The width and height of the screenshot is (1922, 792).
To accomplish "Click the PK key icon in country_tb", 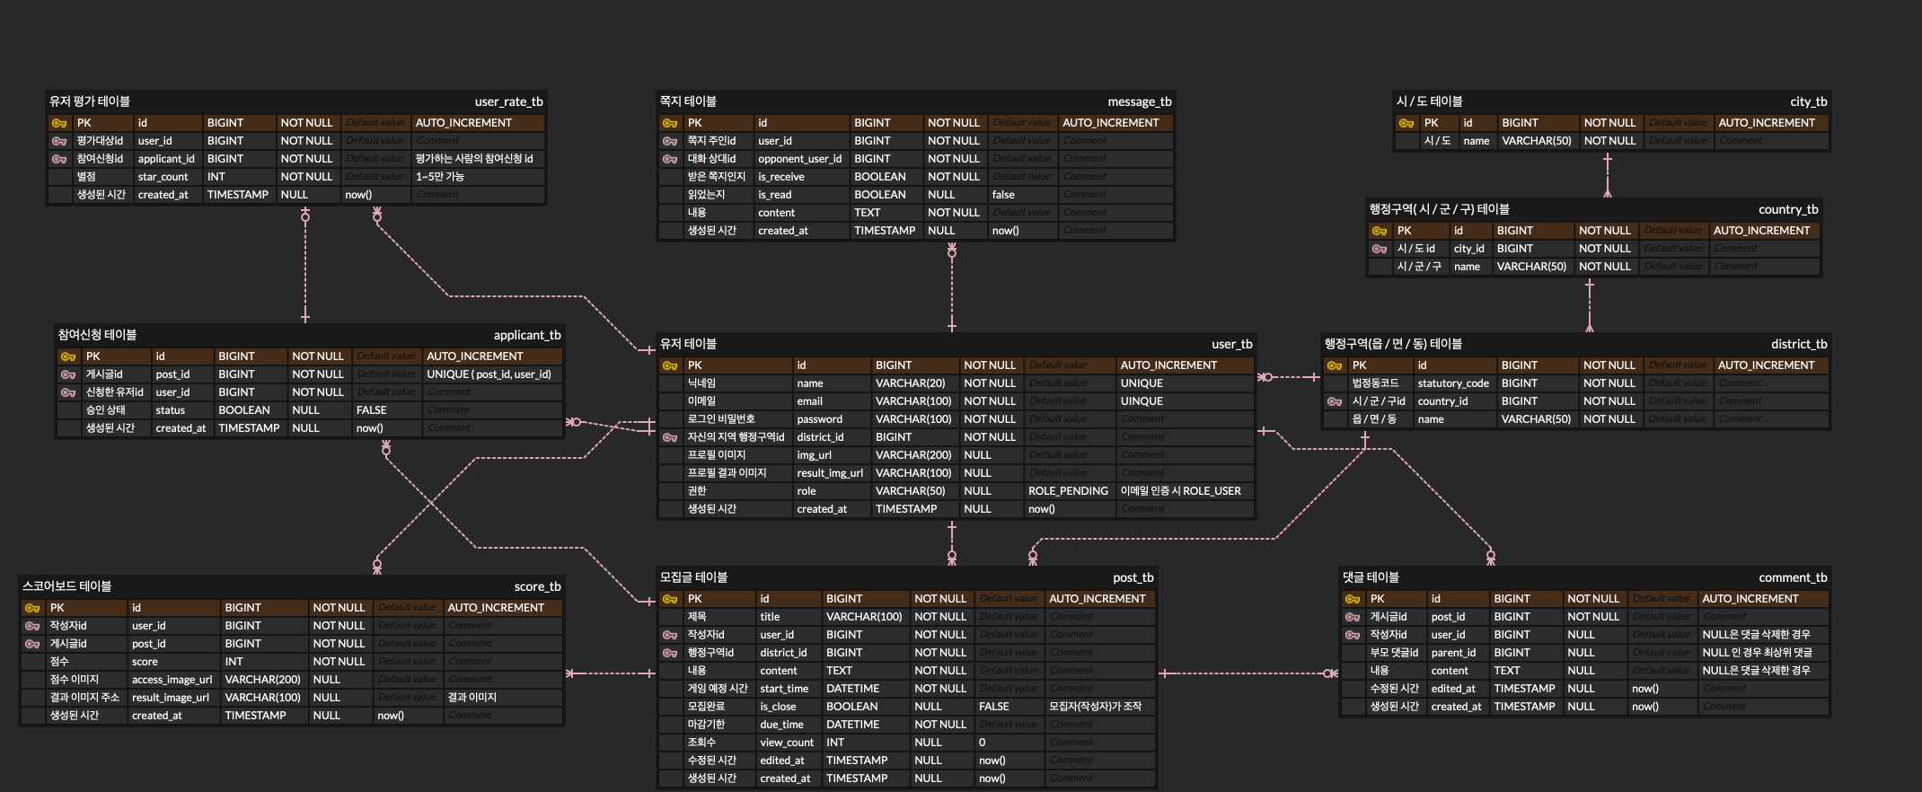I will pos(1380,231).
